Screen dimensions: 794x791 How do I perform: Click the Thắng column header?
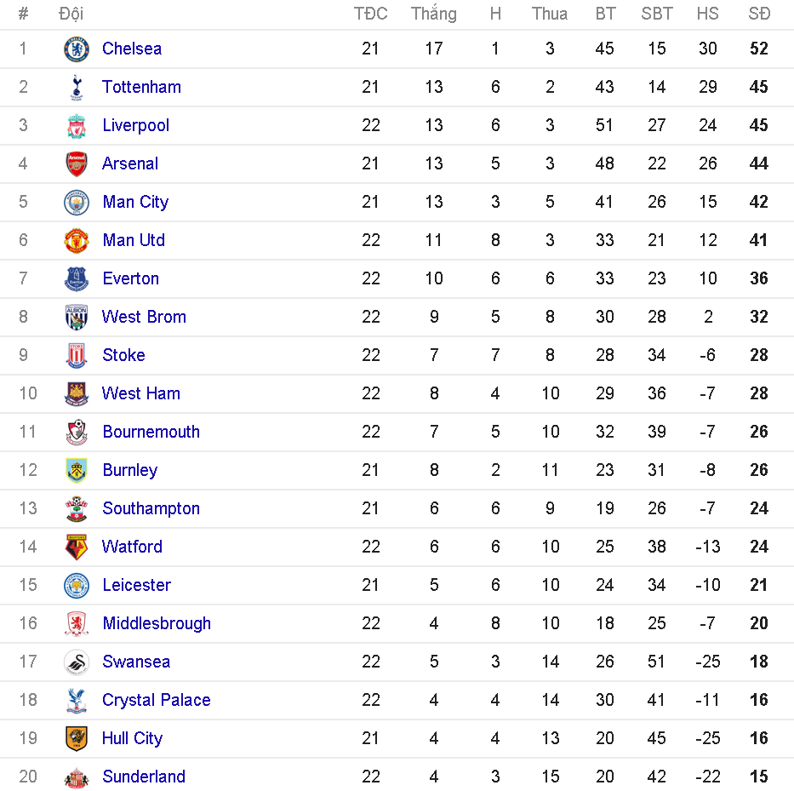click(433, 14)
